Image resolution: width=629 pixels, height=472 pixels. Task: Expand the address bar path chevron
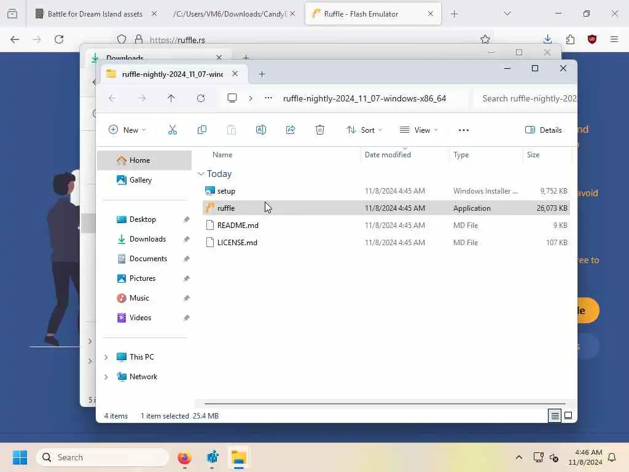[x=251, y=98]
